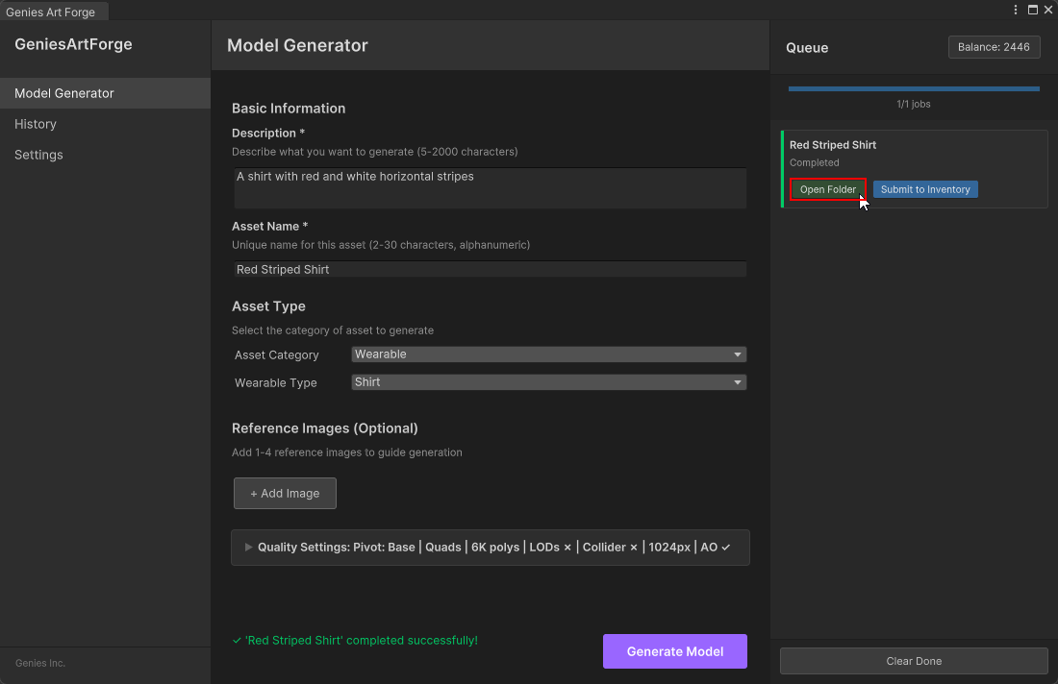This screenshot has height=684, width=1058.
Task: Submit Red Striped Shirt to Inventory
Action: 925,189
